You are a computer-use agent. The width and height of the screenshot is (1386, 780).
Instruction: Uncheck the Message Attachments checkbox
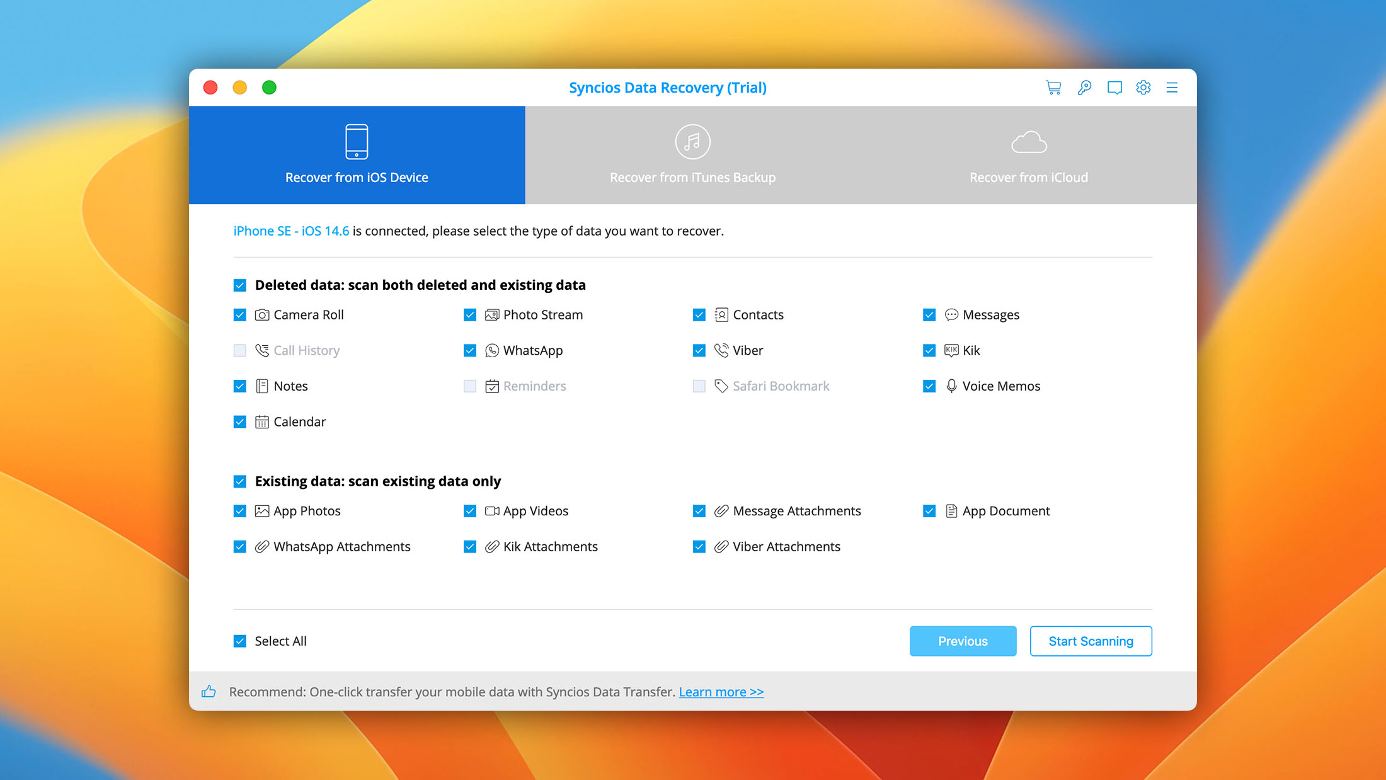[699, 511]
